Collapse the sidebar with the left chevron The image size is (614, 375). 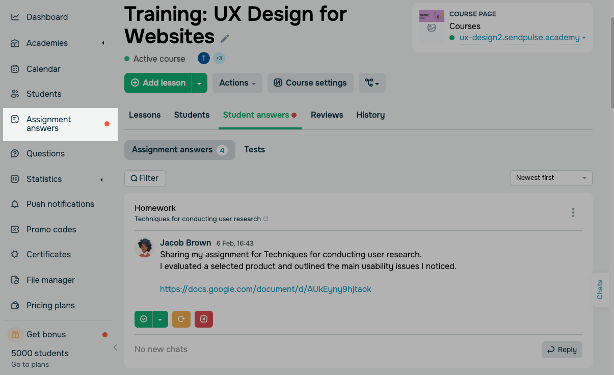(115, 347)
